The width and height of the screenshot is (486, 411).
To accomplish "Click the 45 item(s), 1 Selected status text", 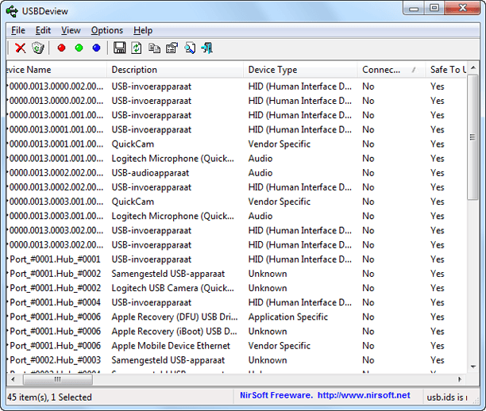I will (x=49, y=397).
